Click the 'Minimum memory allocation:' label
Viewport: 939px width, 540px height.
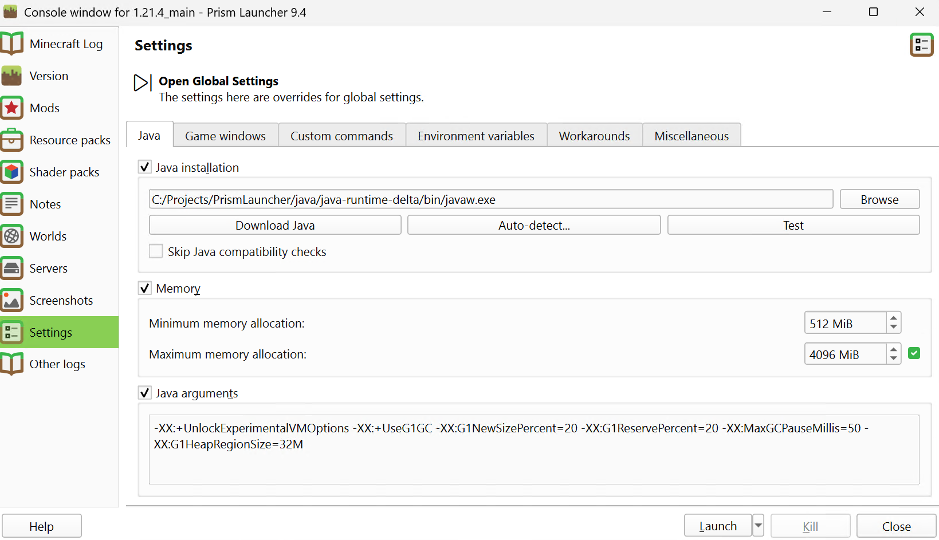coord(227,323)
